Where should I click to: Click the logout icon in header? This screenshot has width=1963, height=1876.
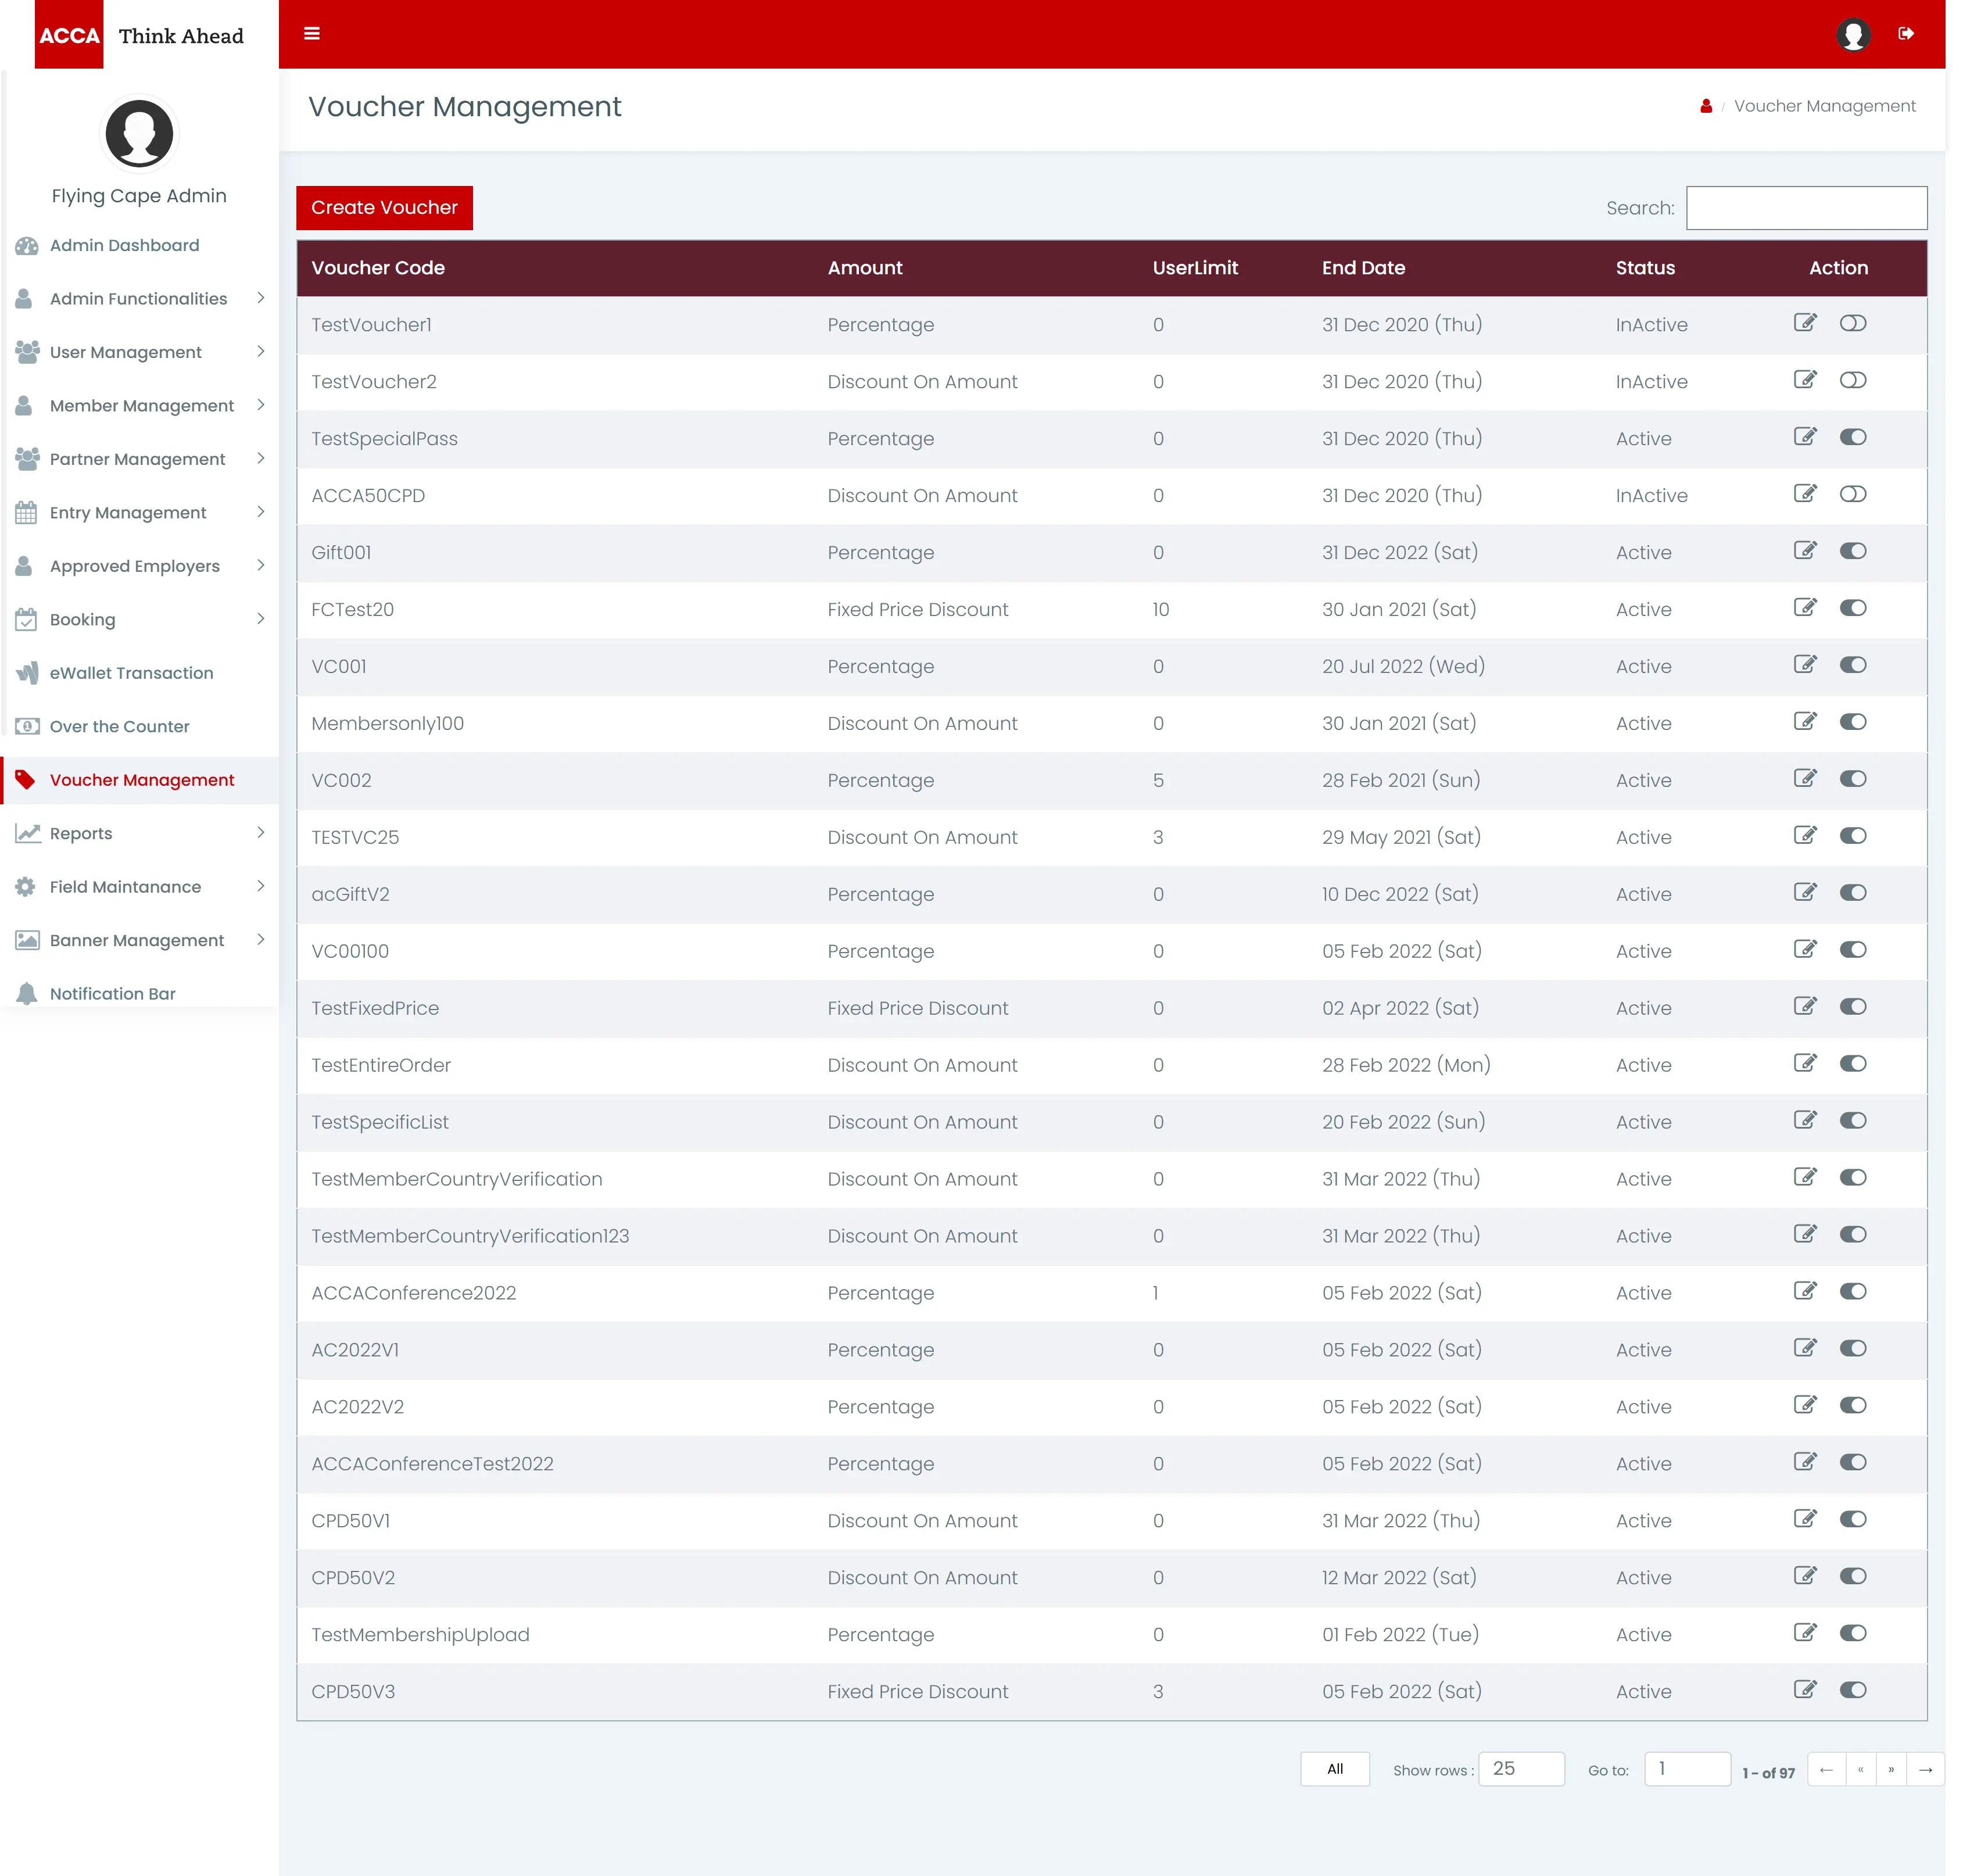click(x=1905, y=34)
